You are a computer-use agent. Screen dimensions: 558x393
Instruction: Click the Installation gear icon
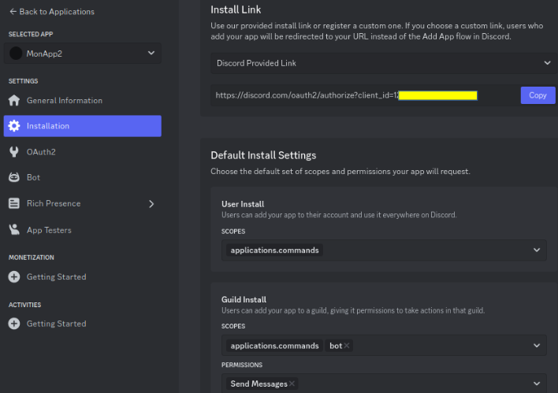coord(14,126)
